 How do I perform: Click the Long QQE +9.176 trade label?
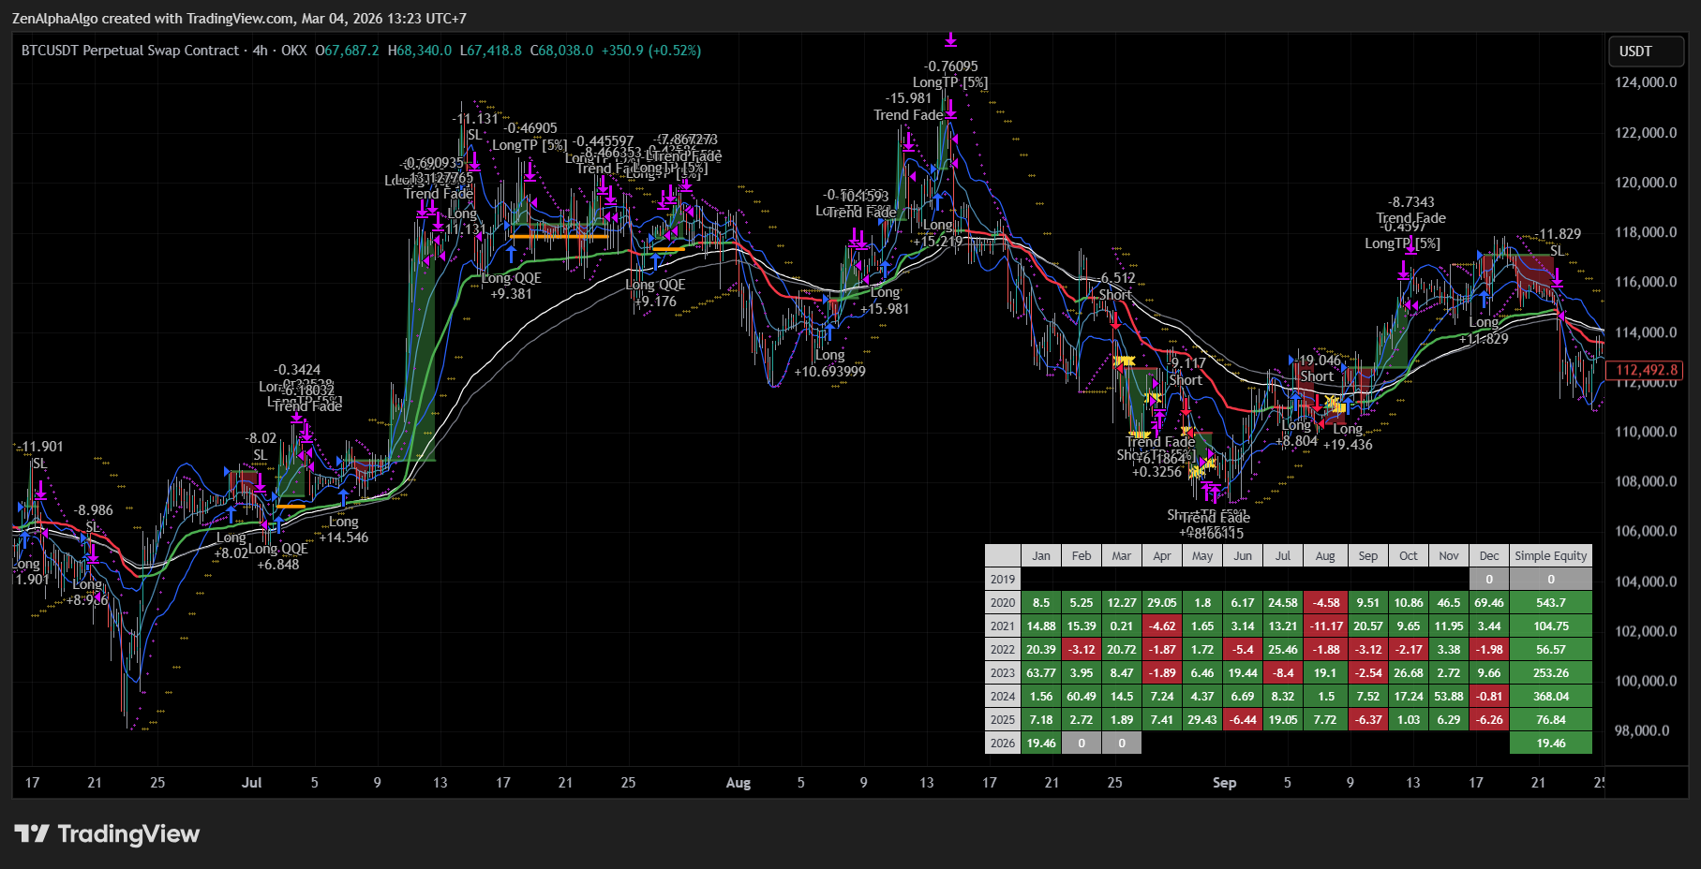pos(655,293)
